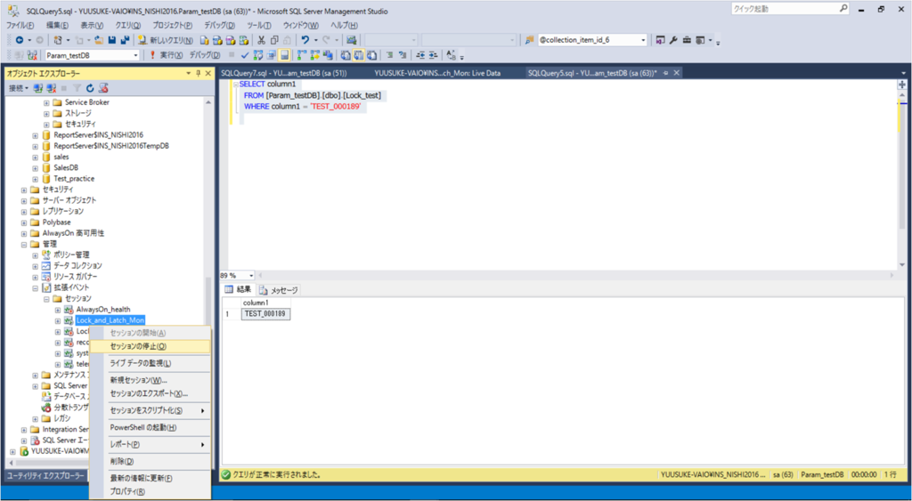The width and height of the screenshot is (912, 501).
Task: Click the Save (floppy disk) icon
Action: tap(111, 40)
